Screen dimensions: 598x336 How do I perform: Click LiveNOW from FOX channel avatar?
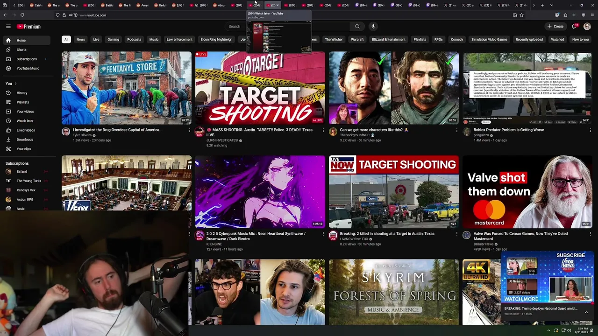coord(333,235)
